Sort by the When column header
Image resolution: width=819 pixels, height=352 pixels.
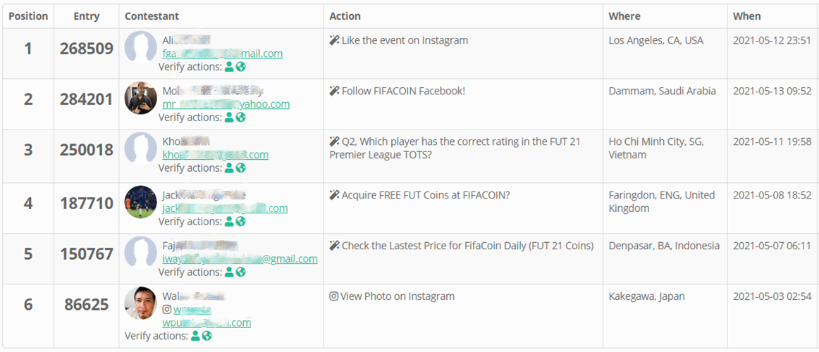point(746,16)
